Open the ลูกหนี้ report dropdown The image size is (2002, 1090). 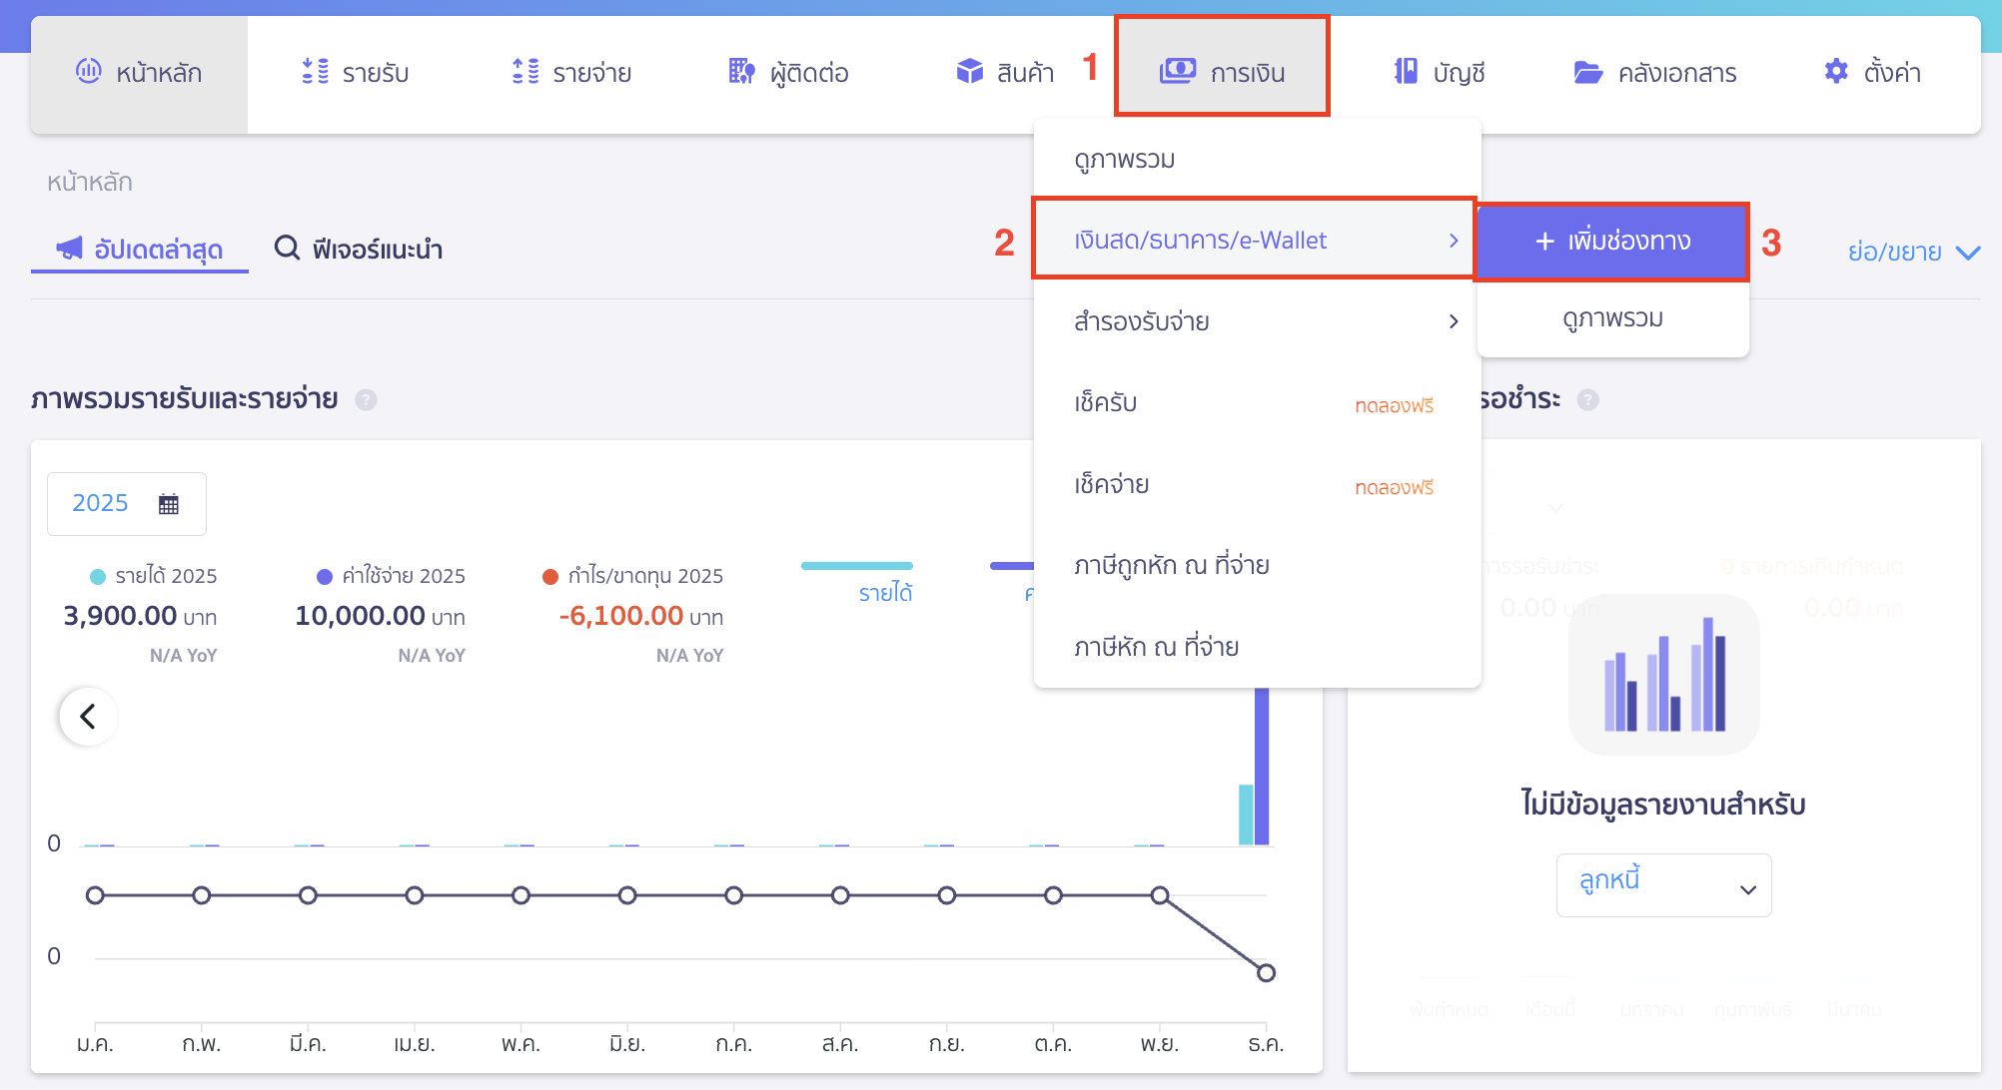click(1662, 884)
